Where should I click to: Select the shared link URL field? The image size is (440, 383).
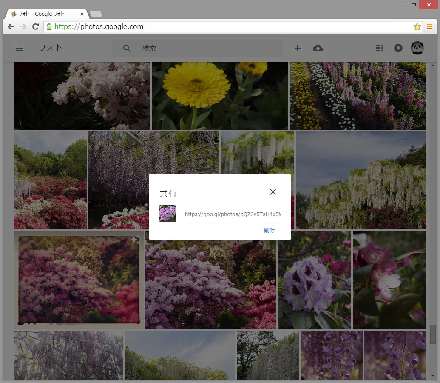pyautogui.click(x=233, y=214)
